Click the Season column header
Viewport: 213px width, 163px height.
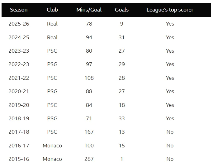(19, 10)
